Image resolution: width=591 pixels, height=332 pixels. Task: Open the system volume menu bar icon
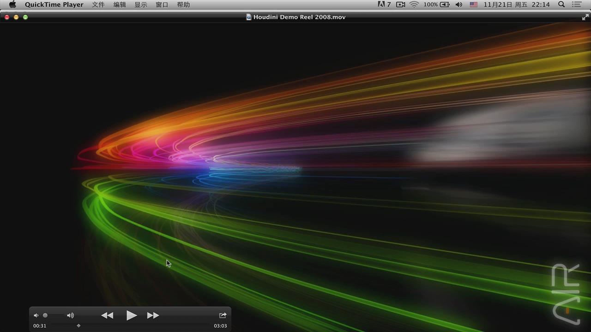point(458,5)
